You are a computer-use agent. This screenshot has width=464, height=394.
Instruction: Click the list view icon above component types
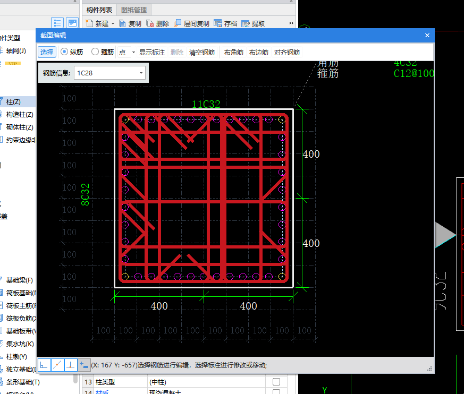tap(57, 23)
